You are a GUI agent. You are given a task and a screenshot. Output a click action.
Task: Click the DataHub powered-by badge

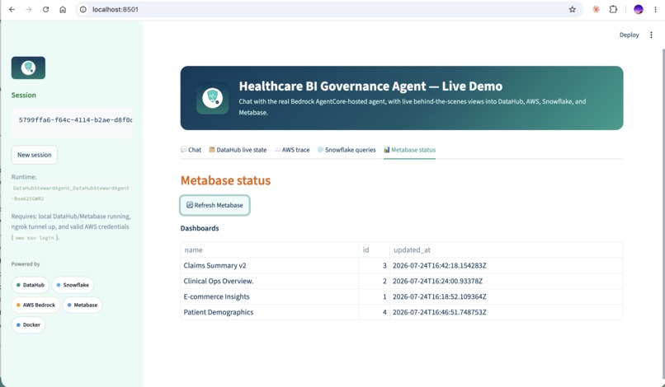tap(30, 285)
